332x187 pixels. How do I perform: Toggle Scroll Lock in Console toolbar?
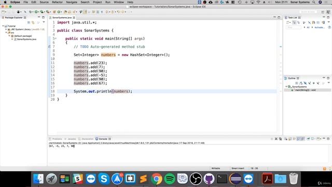(290, 139)
